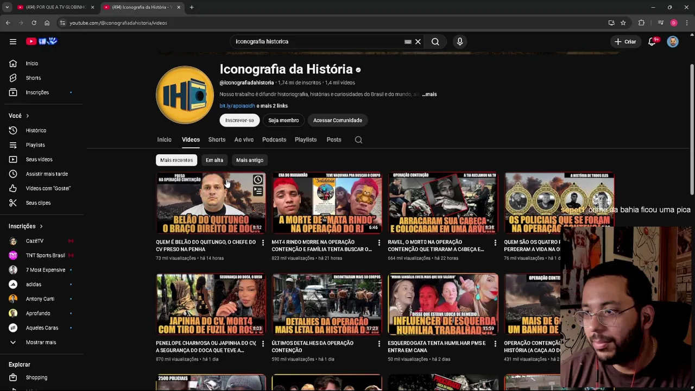
Task: Switch to channel Vídeos tab
Action: pos(191,140)
